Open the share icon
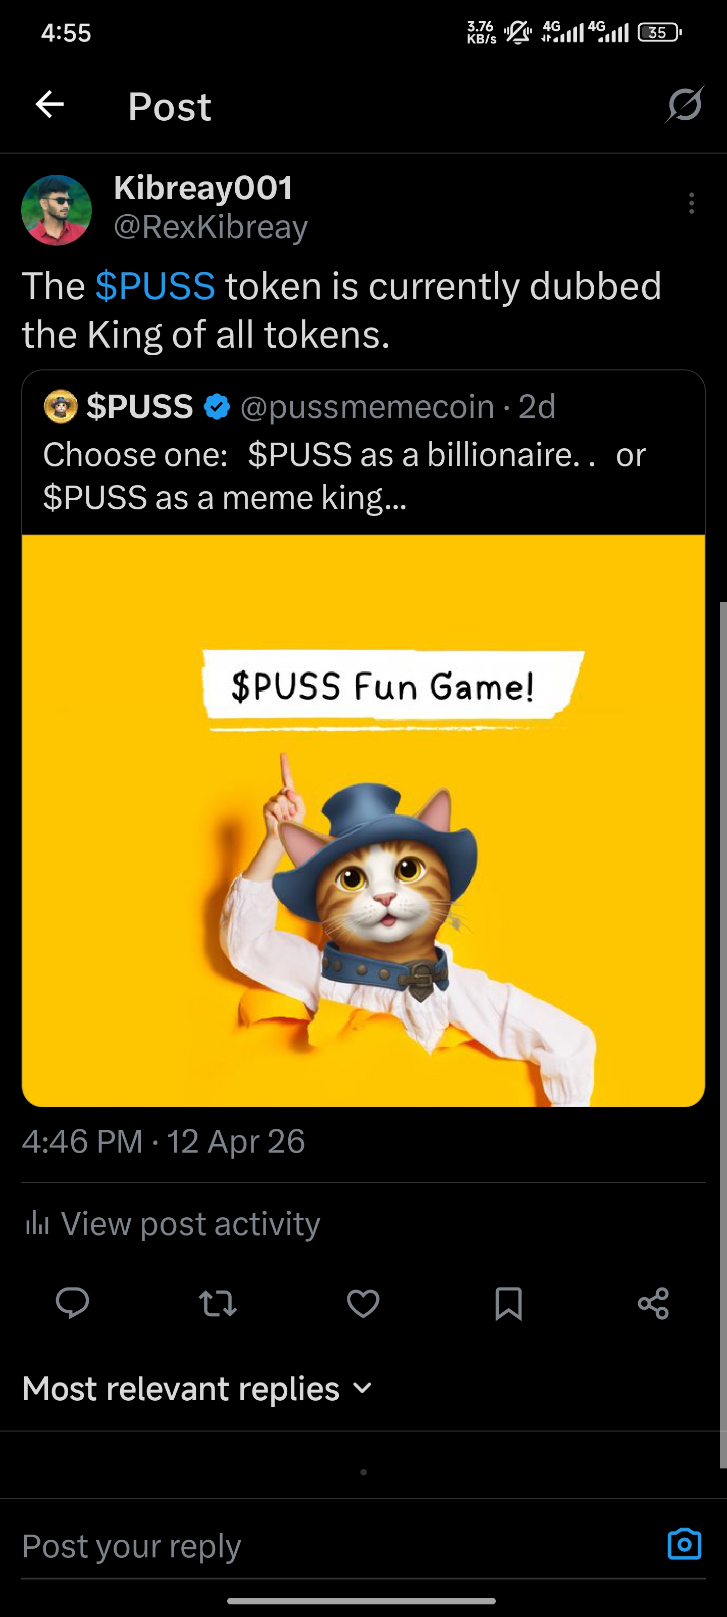The width and height of the screenshot is (727, 1617). [x=654, y=1303]
